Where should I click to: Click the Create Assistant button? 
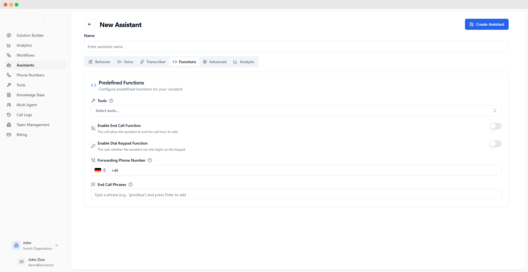[487, 24]
